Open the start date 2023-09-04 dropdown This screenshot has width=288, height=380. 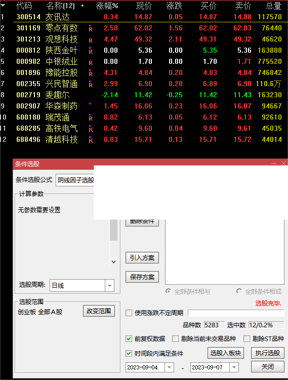(169, 367)
